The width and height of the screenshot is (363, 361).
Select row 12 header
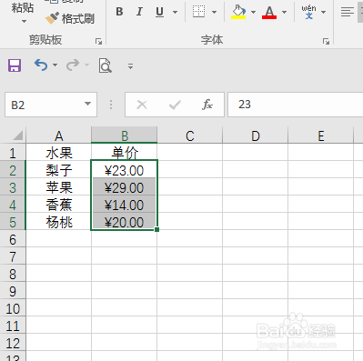(13, 343)
